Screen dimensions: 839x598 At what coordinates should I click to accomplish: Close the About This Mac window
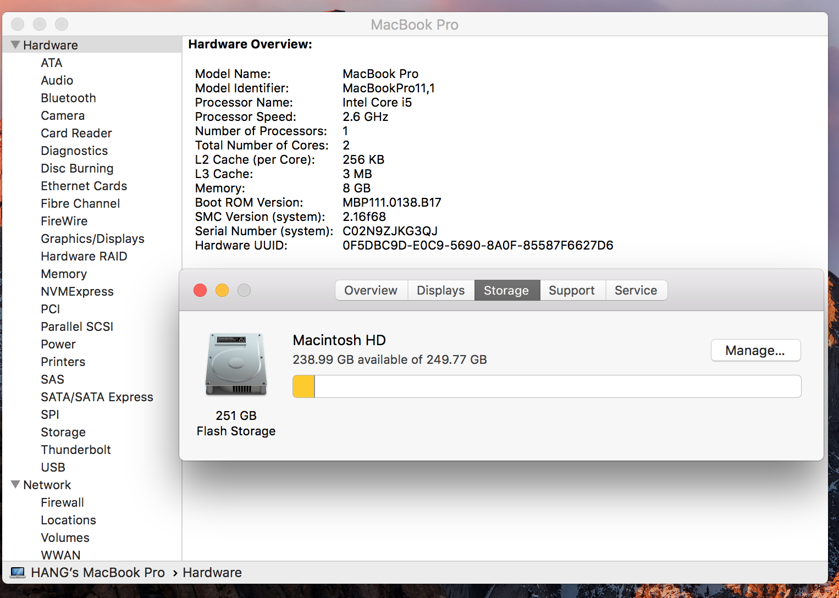tap(200, 290)
